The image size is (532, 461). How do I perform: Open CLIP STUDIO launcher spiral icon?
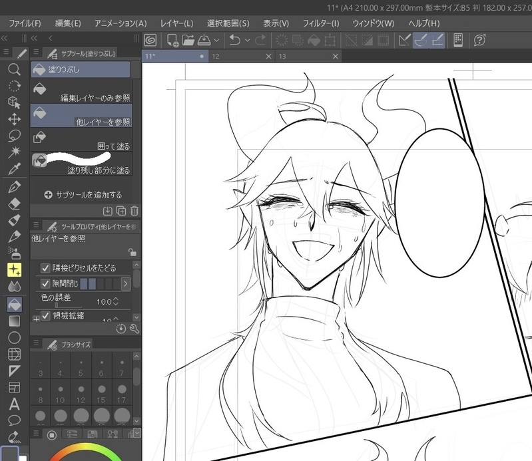[150, 41]
